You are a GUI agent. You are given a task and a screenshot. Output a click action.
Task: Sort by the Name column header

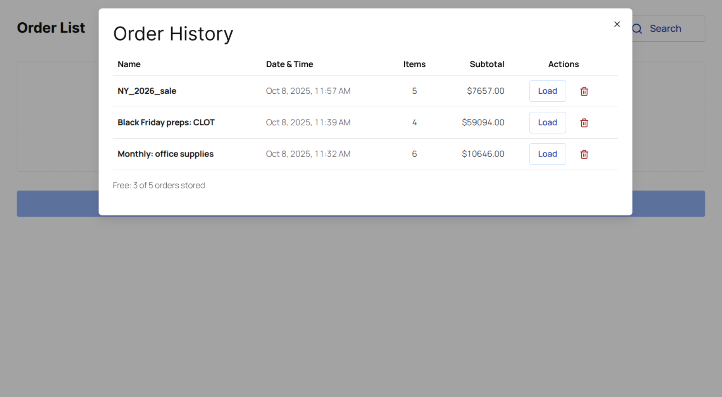click(x=129, y=64)
